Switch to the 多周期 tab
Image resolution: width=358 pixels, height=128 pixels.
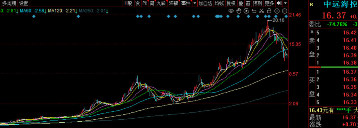9,3
